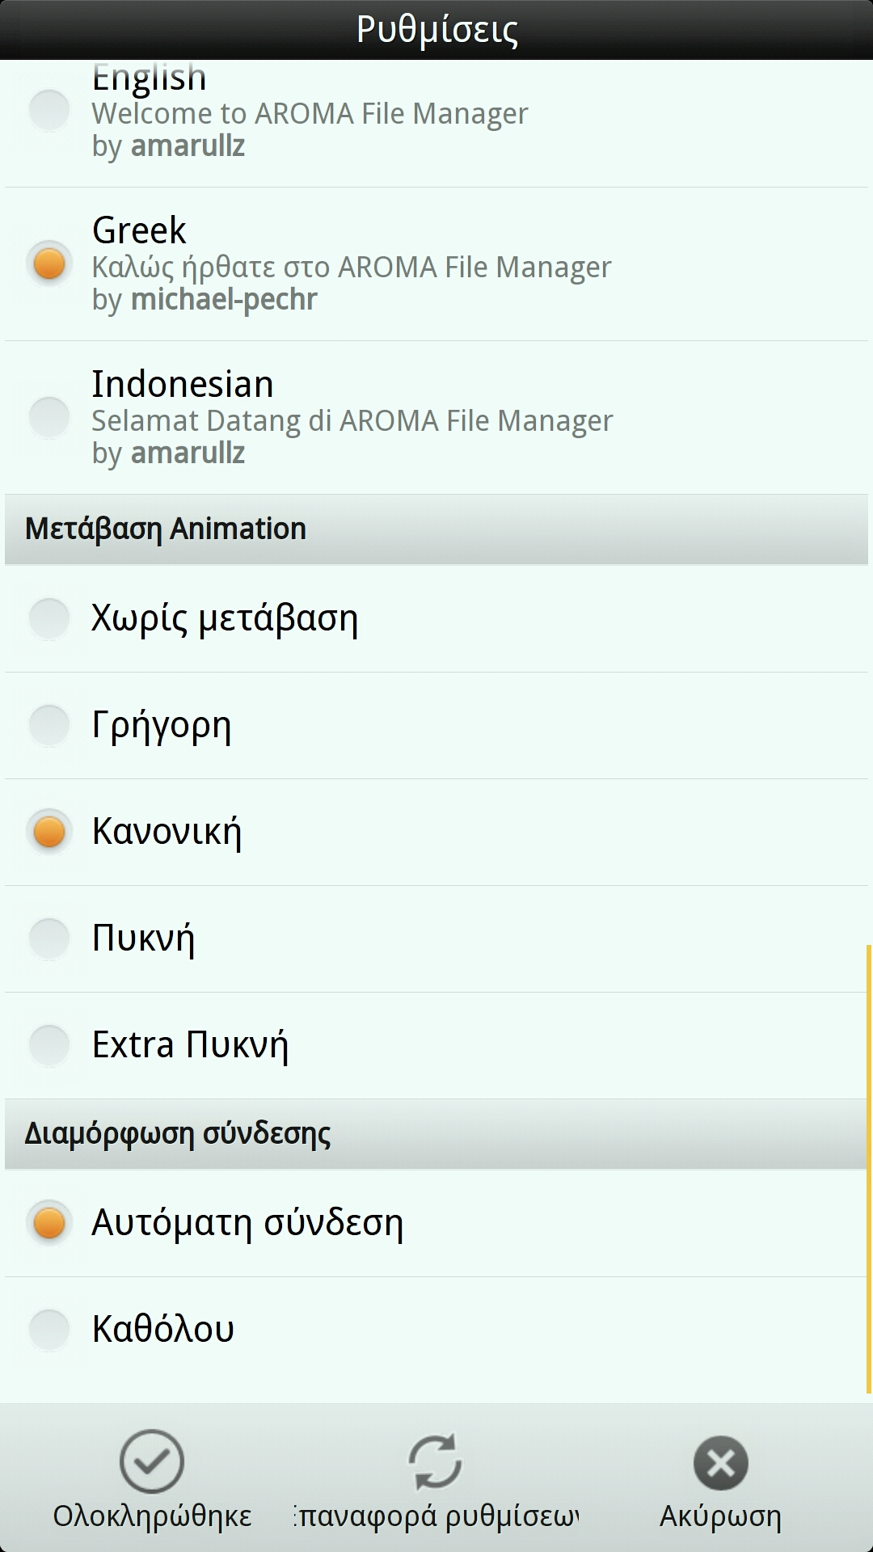Viewport: 873px width, 1552px height.
Task: Select the Καθόλου radio button
Action: [49, 1330]
